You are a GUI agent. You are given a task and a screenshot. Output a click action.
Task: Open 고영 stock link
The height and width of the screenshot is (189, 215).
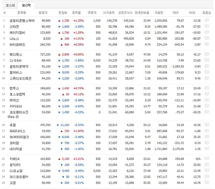click(x=13, y=183)
